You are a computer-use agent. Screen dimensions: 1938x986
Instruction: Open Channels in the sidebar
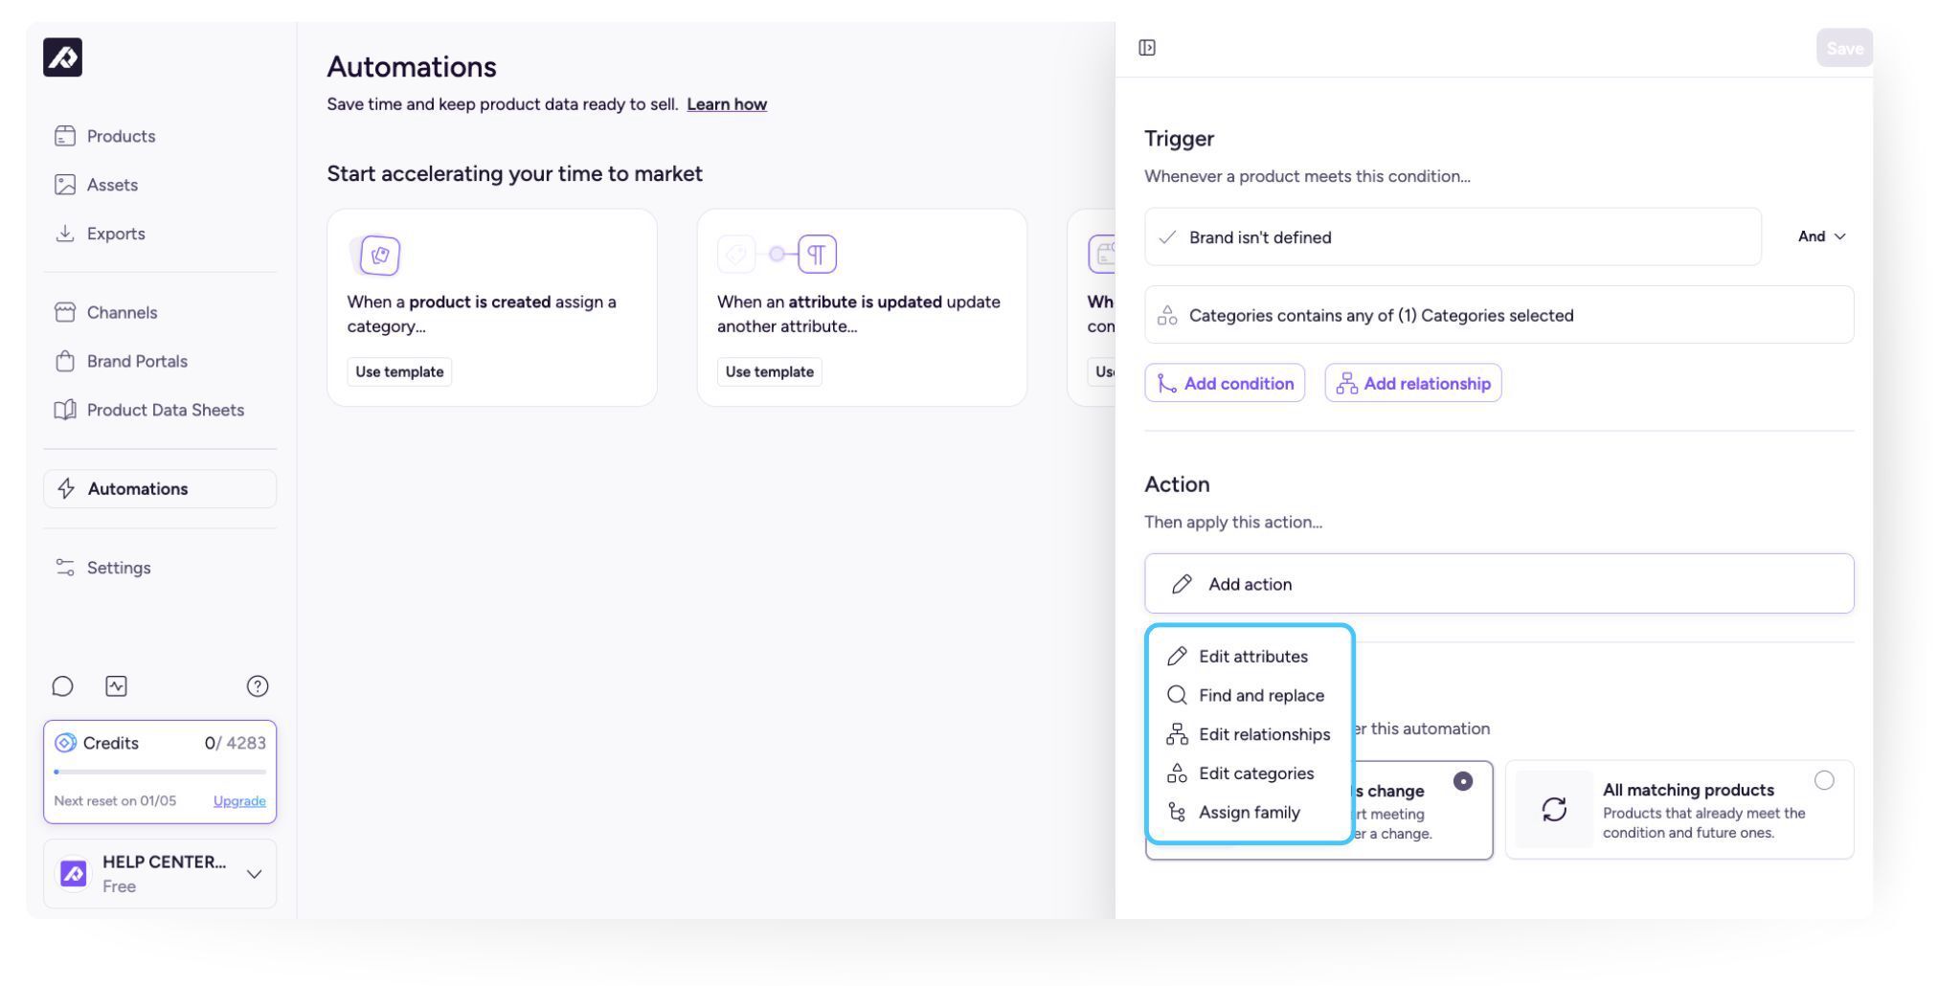pyautogui.click(x=105, y=312)
